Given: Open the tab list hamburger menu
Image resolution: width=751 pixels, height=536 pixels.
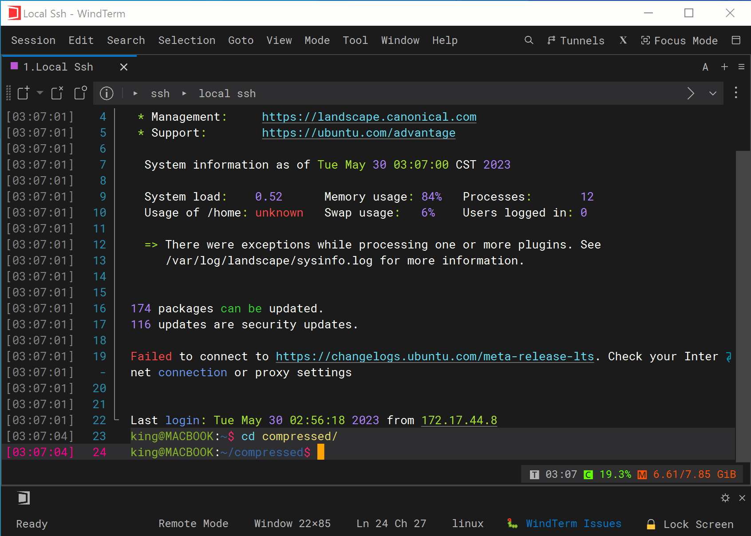Looking at the screenshot, I should (x=741, y=67).
